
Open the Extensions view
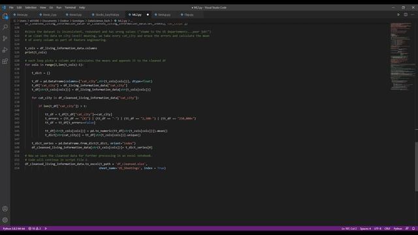(5, 61)
